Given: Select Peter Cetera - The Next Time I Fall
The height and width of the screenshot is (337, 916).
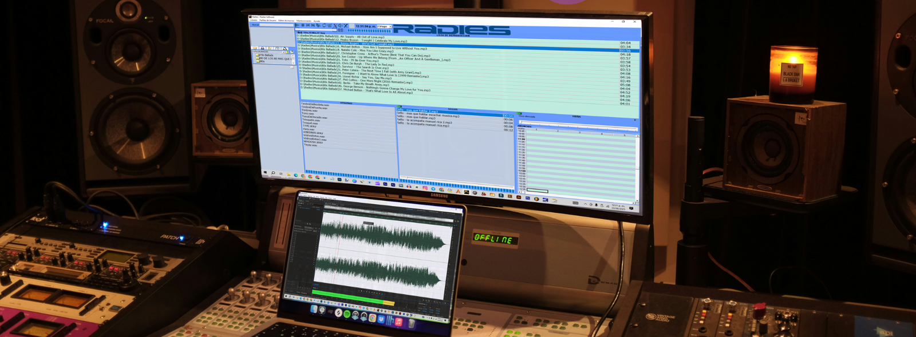Looking at the screenshot, I should 360,72.
